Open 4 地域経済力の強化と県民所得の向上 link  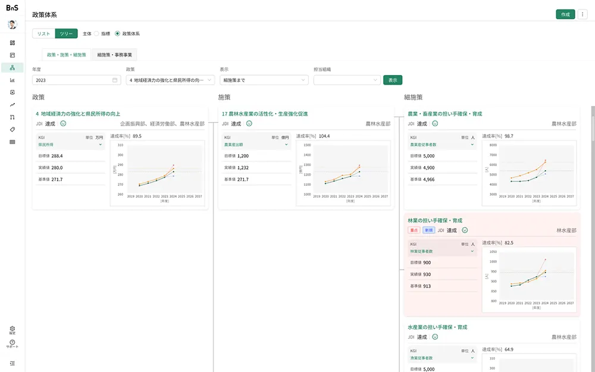pos(78,114)
